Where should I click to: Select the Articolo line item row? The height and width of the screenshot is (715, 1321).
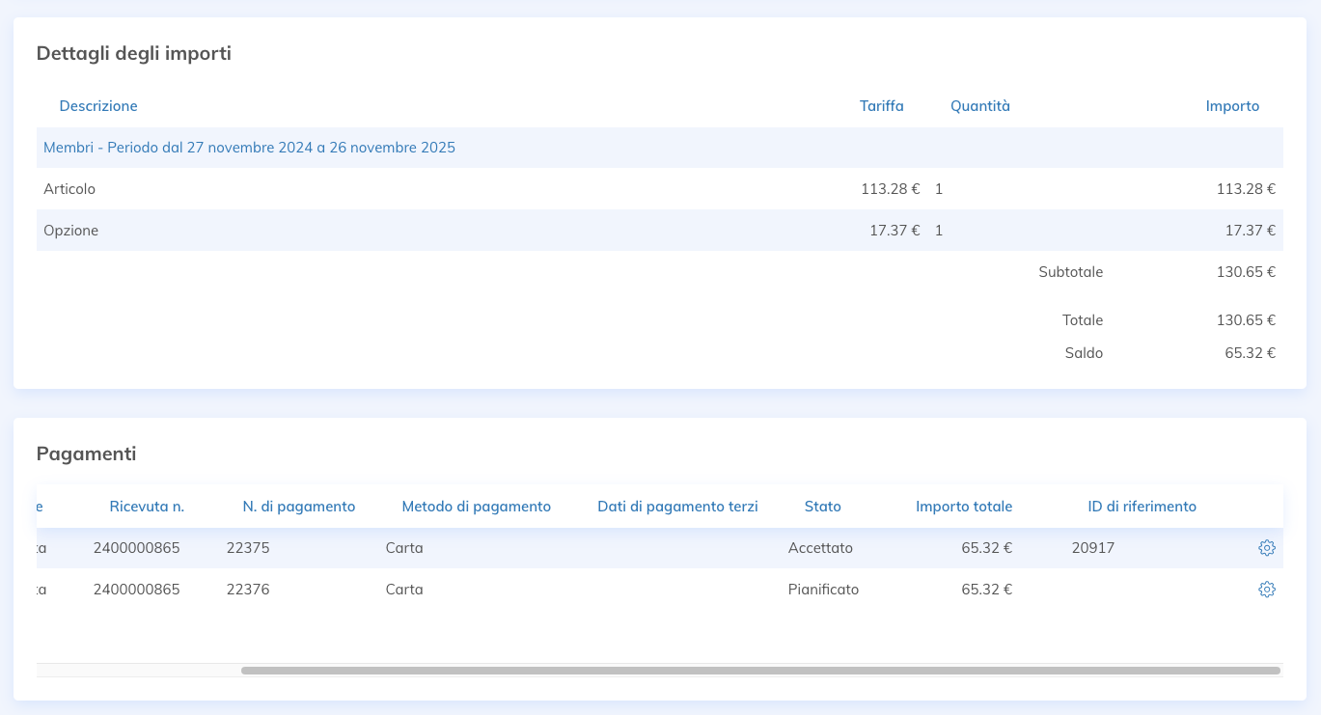click(69, 189)
